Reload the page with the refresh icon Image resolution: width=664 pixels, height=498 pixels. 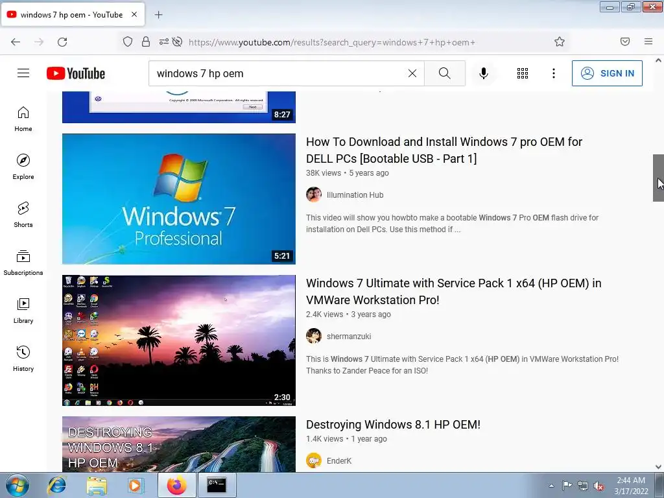[62, 42]
